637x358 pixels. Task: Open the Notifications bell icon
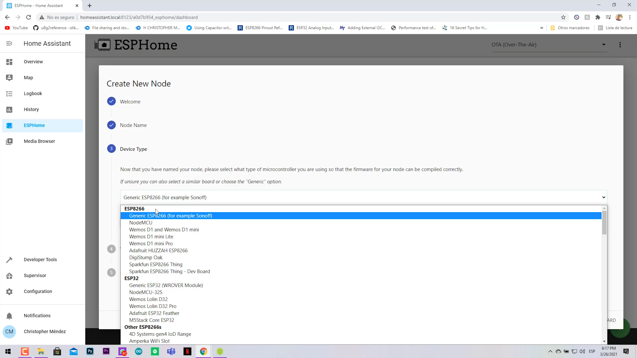tap(9, 316)
